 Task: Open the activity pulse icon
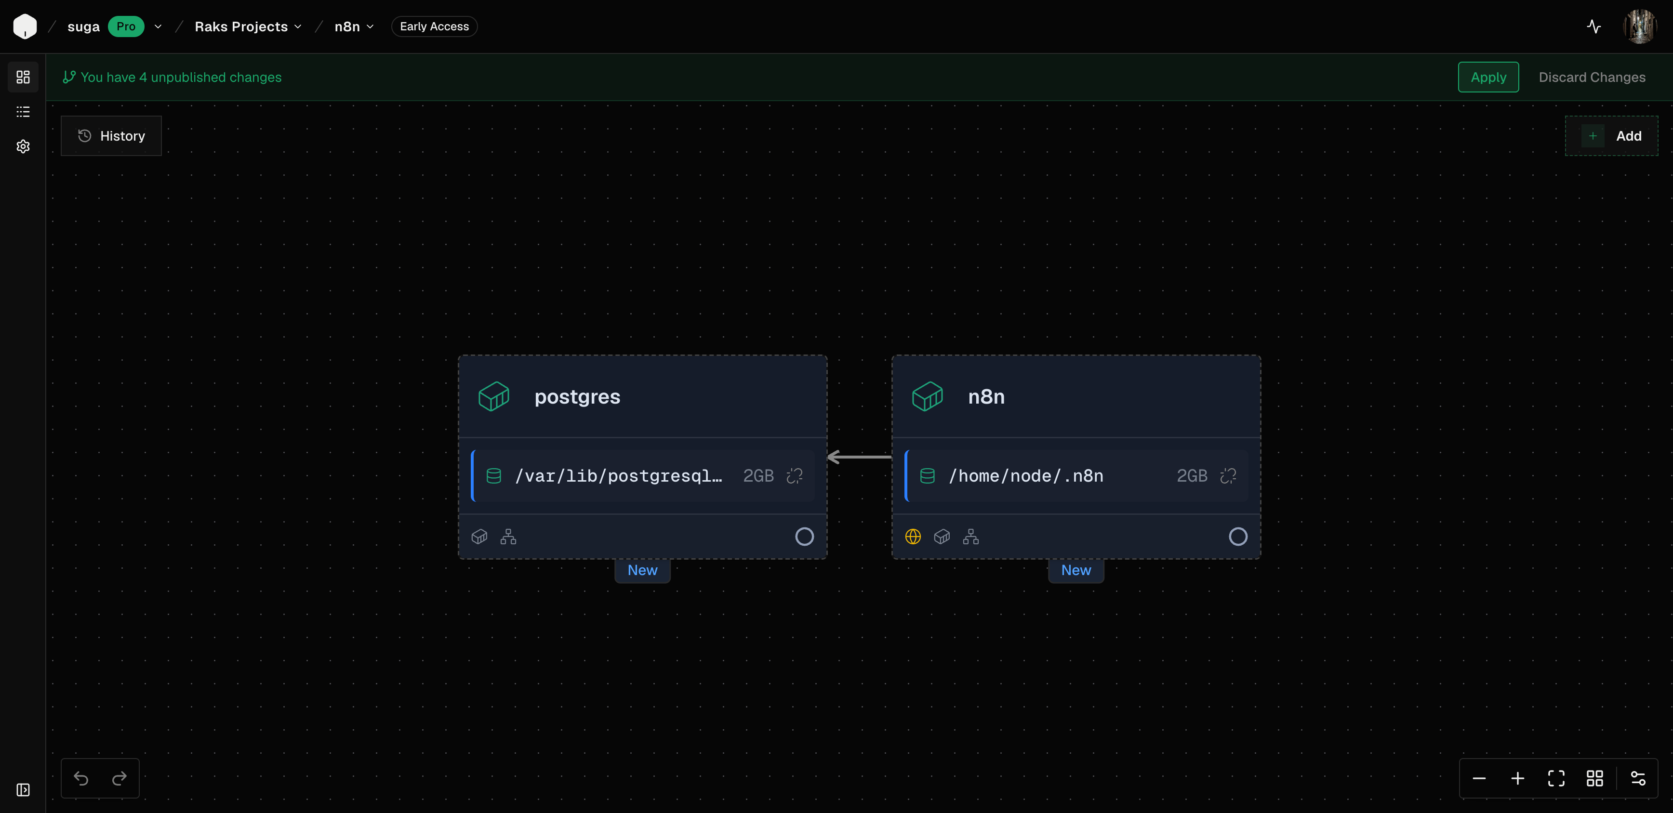tap(1594, 26)
